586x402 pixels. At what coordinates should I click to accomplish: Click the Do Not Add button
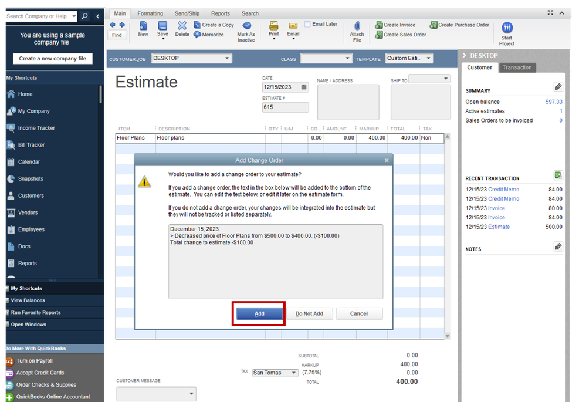click(x=309, y=314)
